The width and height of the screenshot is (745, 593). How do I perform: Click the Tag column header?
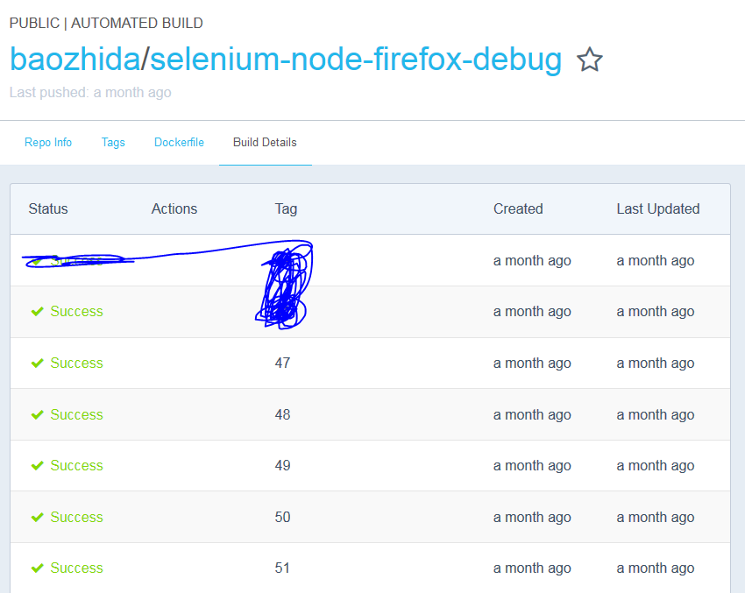(286, 208)
